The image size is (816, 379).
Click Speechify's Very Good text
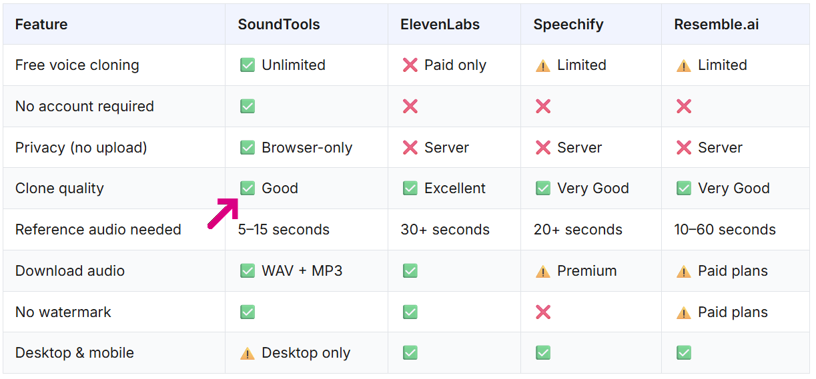[593, 189]
